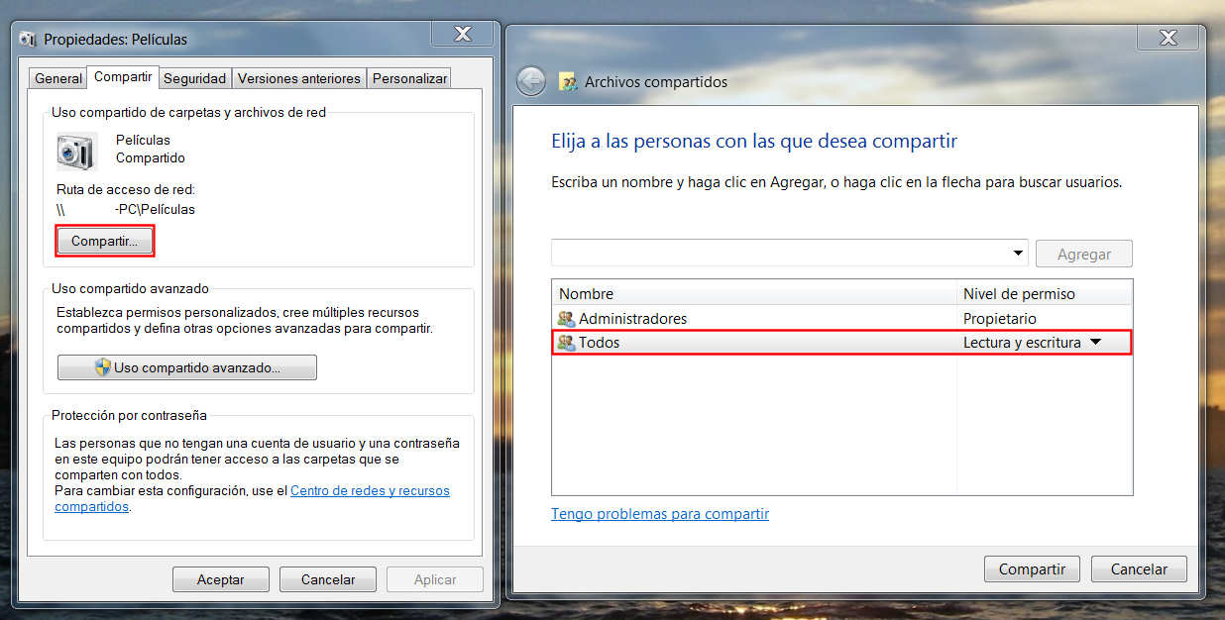Screen dimensions: 1225x620
Task: Open the General tab
Action: (58, 78)
